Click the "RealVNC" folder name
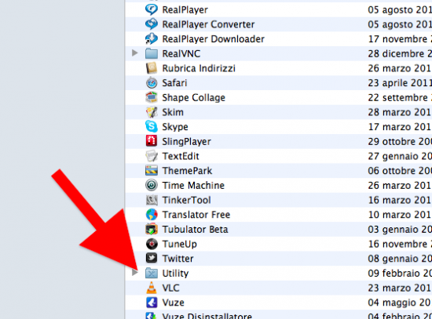This screenshot has height=319, width=432. 181,53
